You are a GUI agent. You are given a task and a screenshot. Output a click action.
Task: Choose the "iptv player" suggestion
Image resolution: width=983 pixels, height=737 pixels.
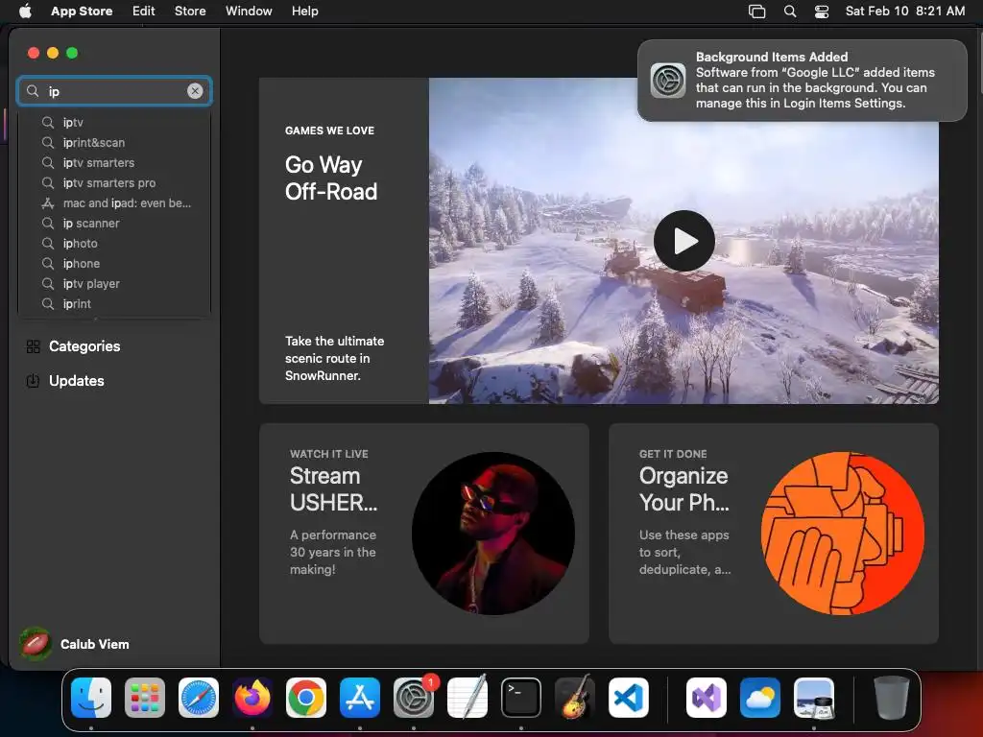(x=114, y=283)
